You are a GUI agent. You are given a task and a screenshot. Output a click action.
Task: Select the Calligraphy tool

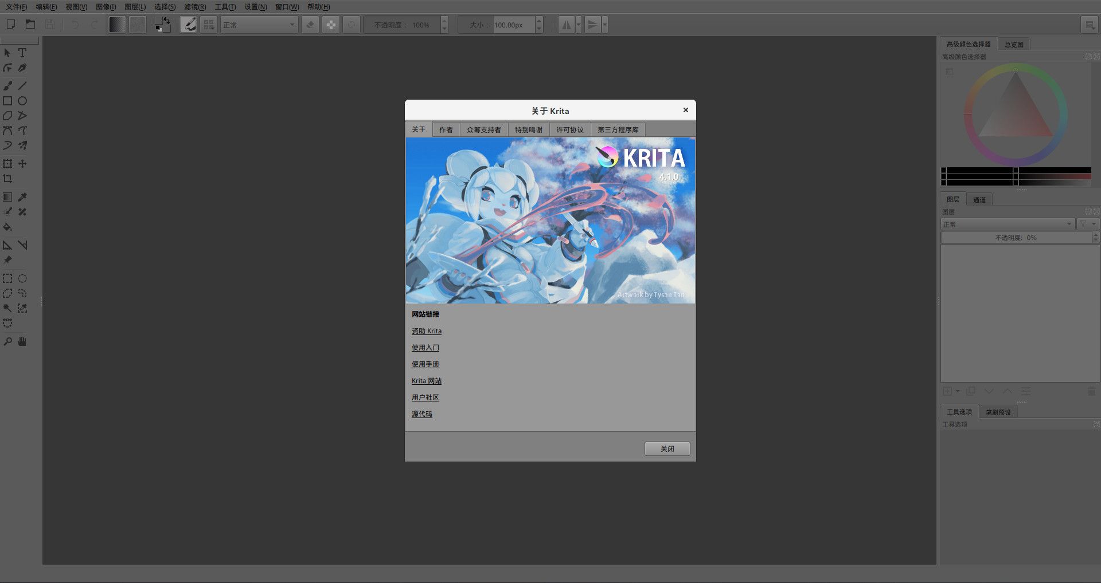22,68
